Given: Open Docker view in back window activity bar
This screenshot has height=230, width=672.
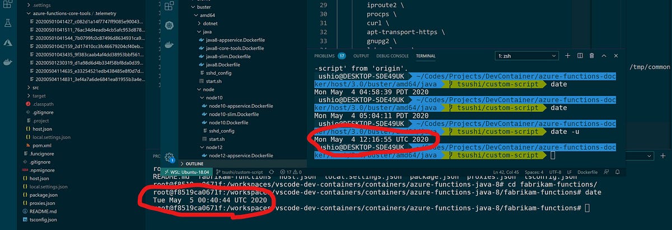Looking at the screenshot, I should [8, 61].
